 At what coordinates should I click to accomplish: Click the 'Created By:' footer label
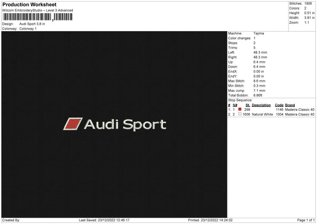pos(11,220)
